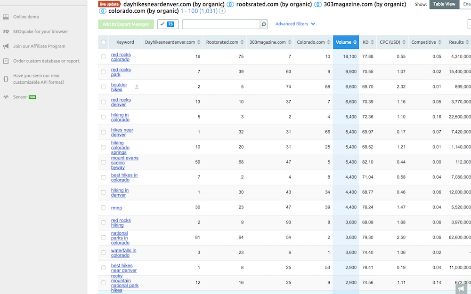
Task: Sort by CPC (USD) column
Action: [393, 42]
